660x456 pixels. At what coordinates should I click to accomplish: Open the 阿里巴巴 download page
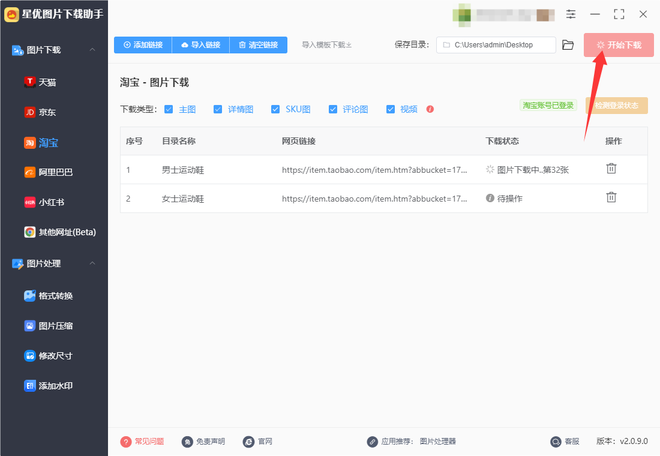click(x=49, y=172)
